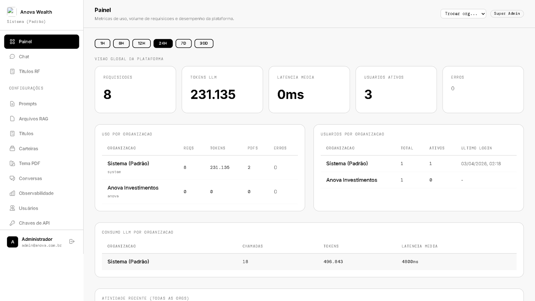Click the Usuários people icon
The width and height of the screenshot is (535, 301).
(12, 208)
